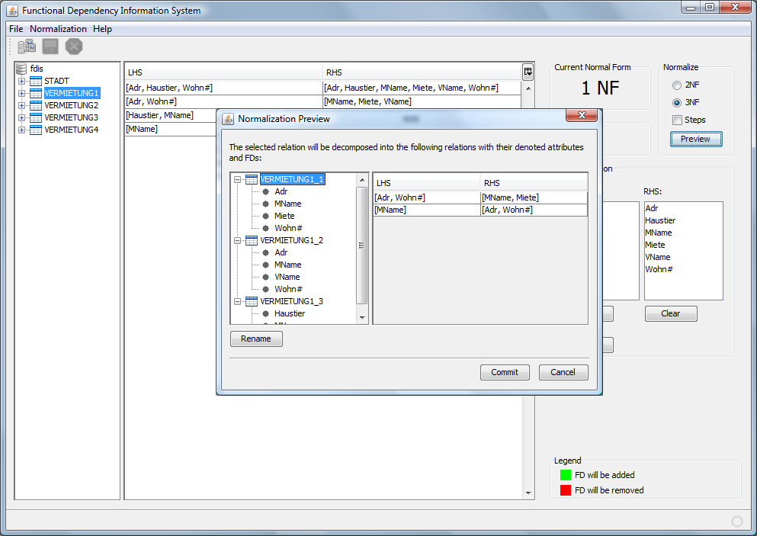Screen dimensions: 757x536
Task: Click the preview tree scroll-up arrow
Action: [362, 180]
